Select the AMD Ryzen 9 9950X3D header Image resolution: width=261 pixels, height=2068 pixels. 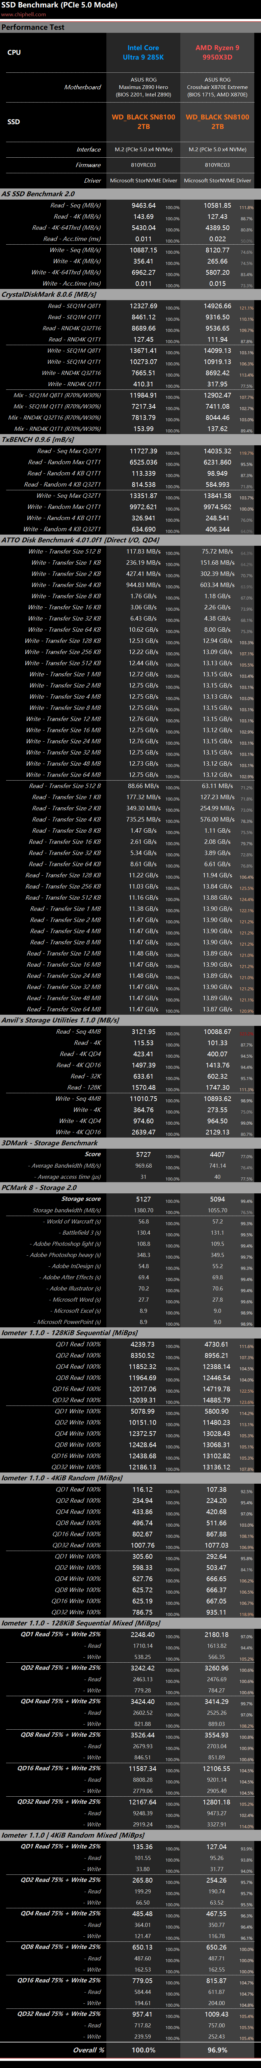[217, 52]
